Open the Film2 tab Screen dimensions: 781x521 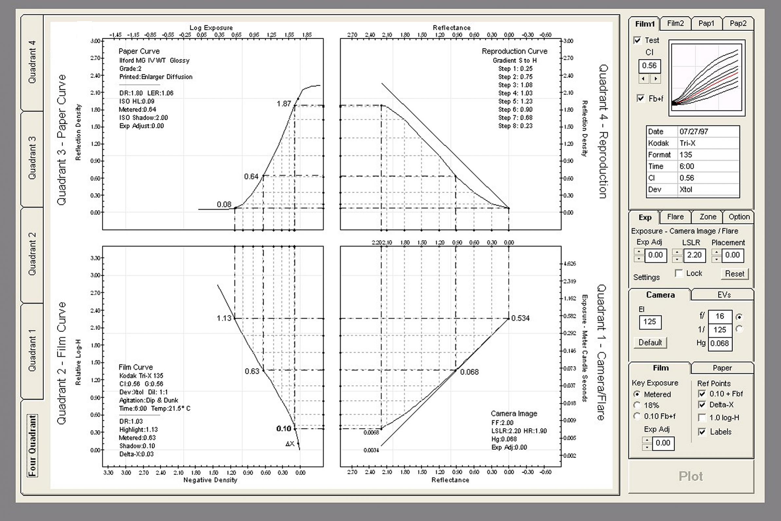(x=675, y=23)
